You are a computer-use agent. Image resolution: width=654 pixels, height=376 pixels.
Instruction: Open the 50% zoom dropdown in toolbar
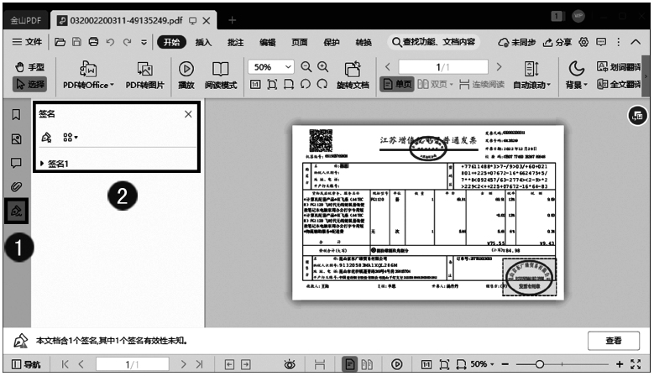289,66
